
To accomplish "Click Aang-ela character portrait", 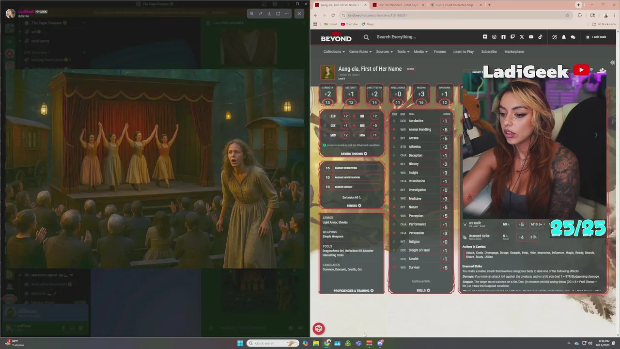I will click(328, 72).
